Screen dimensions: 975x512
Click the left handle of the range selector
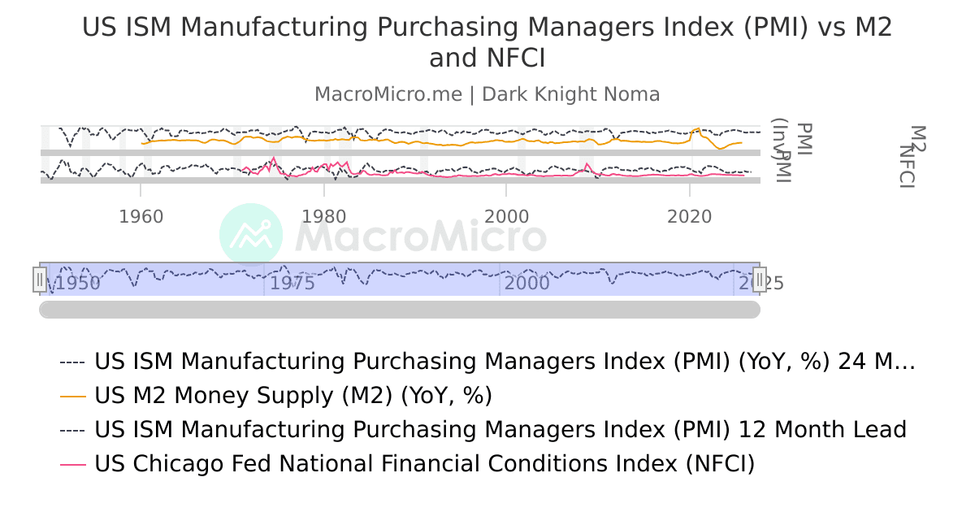41,280
